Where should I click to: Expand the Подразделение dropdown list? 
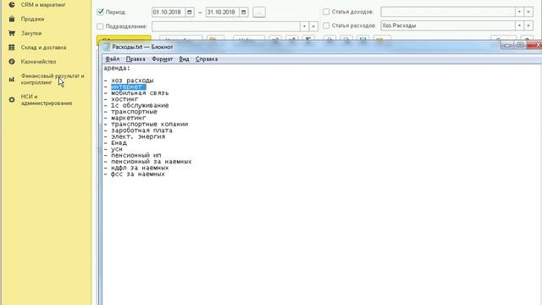point(304,26)
